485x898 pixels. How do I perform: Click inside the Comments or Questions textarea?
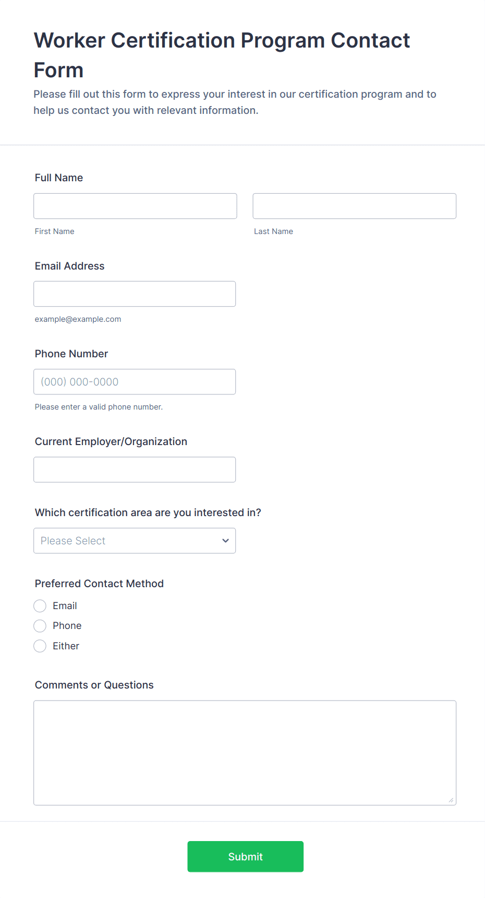tap(245, 752)
